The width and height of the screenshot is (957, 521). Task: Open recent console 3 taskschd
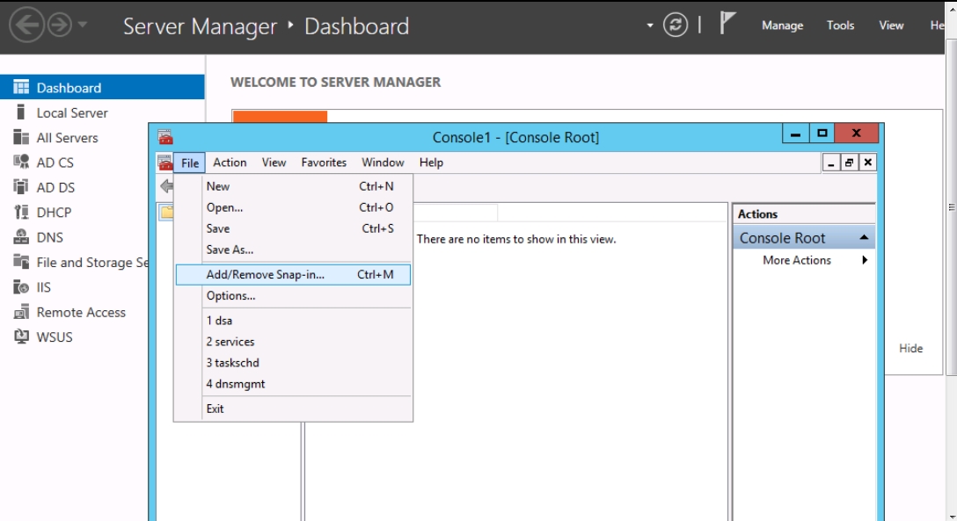(293, 363)
